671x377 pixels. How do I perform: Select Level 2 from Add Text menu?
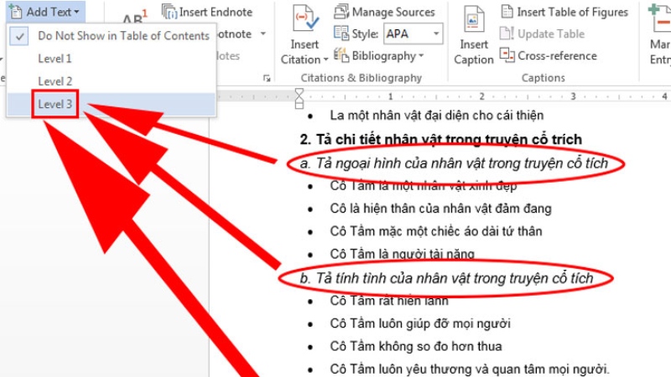[55, 81]
